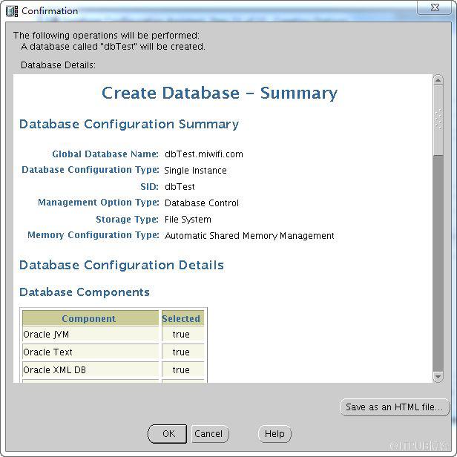Click the Oracle Text component cell
The width and height of the screenshot is (457, 457).
click(x=89, y=352)
